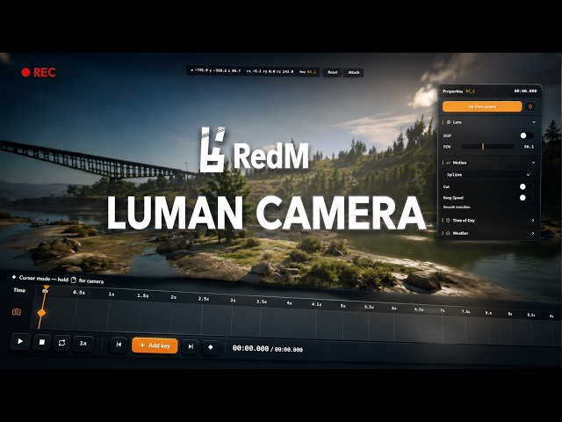Click the FOV value 56.1 in Properties
The width and height of the screenshot is (562, 422).
[x=529, y=147]
